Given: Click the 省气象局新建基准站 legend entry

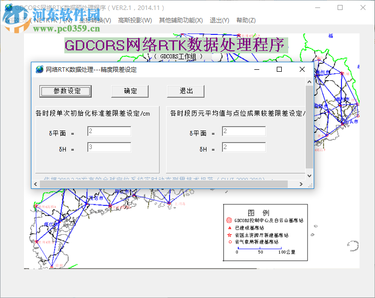Looking at the screenshot, I should point(257,242).
